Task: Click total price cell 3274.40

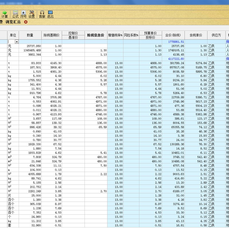Action: pyautogui.click(x=173, y=204)
